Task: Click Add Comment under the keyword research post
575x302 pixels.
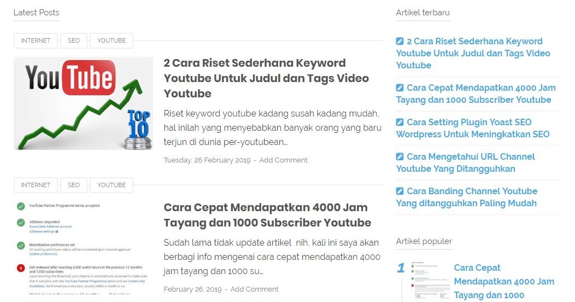Action: pyautogui.click(x=283, y=160)
